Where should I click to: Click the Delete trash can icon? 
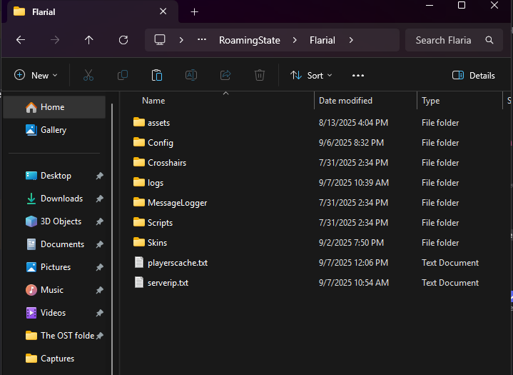(260, 75)
